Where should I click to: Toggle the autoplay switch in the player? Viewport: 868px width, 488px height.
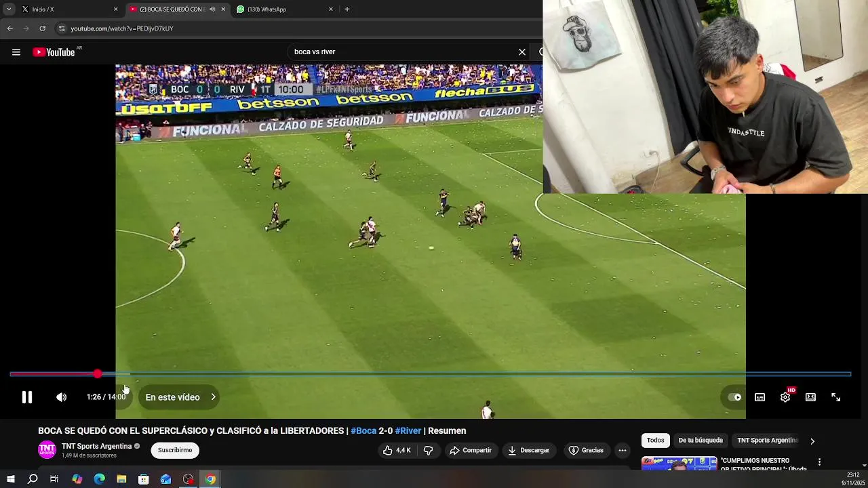734,397
